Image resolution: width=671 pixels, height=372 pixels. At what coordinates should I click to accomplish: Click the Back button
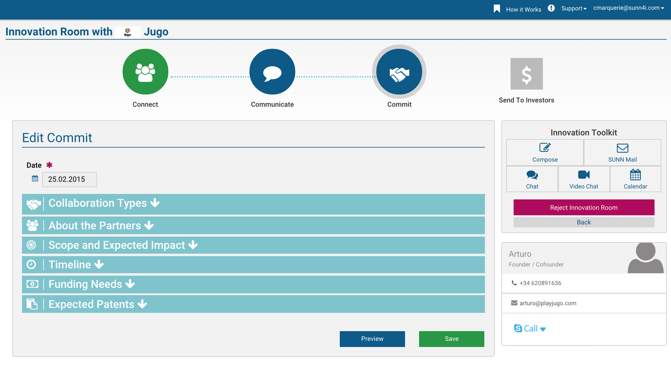tap(584, 222)
